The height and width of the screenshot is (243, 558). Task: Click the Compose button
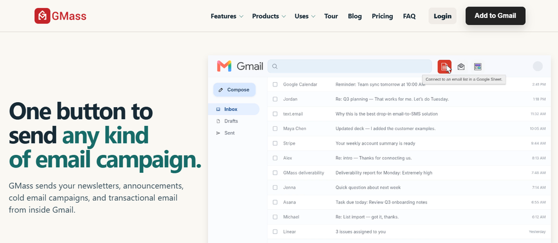click(x=234, y=90)
